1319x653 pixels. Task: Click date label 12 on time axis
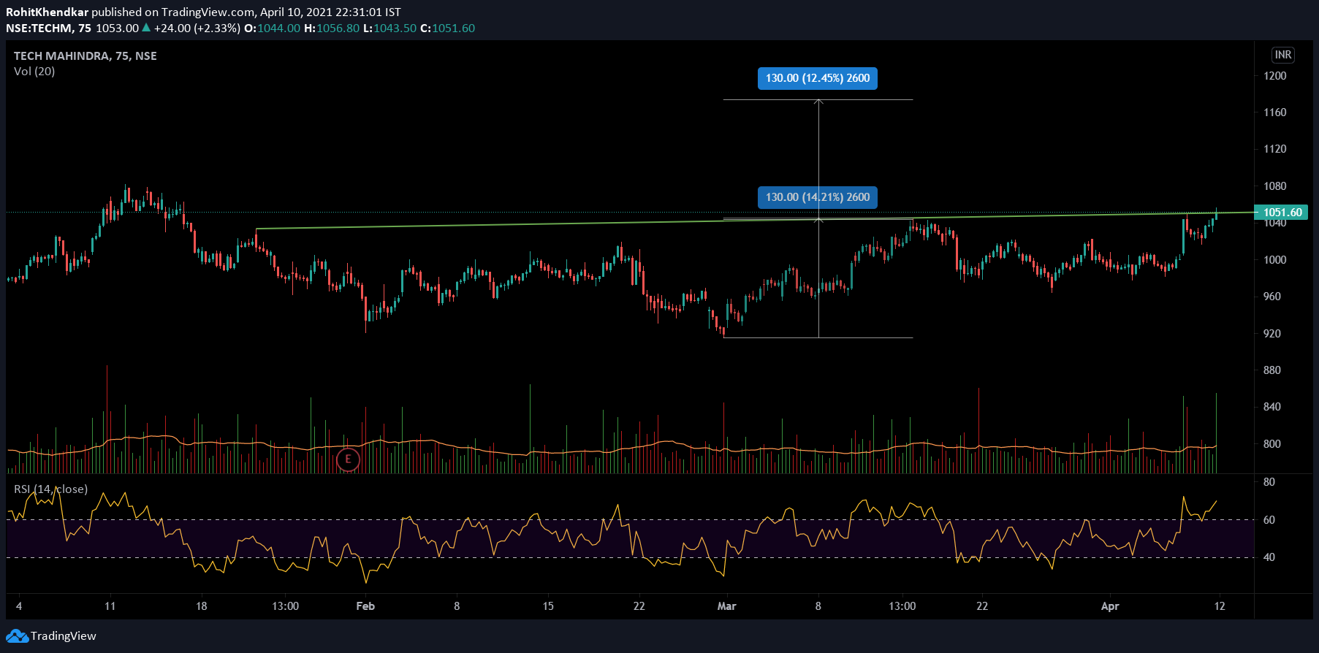click(1220, 606)
